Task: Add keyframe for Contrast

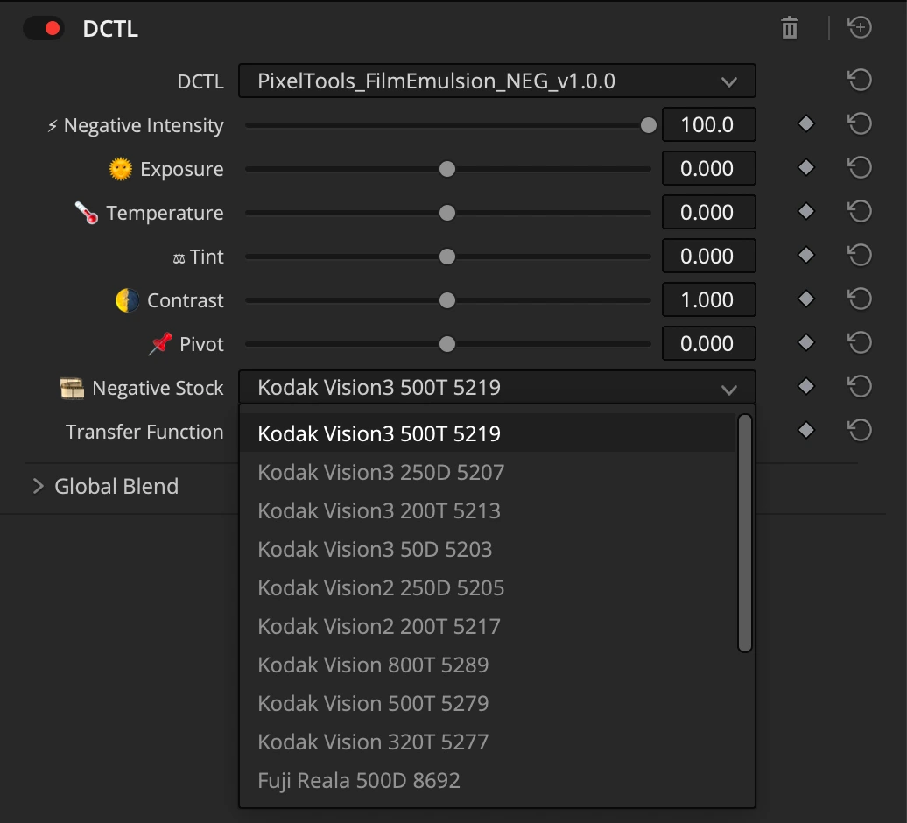Action: tap(805, 299)
